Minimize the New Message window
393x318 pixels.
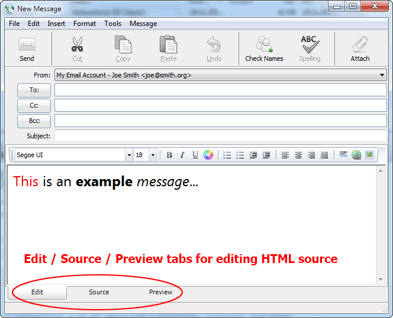[337, 7]
